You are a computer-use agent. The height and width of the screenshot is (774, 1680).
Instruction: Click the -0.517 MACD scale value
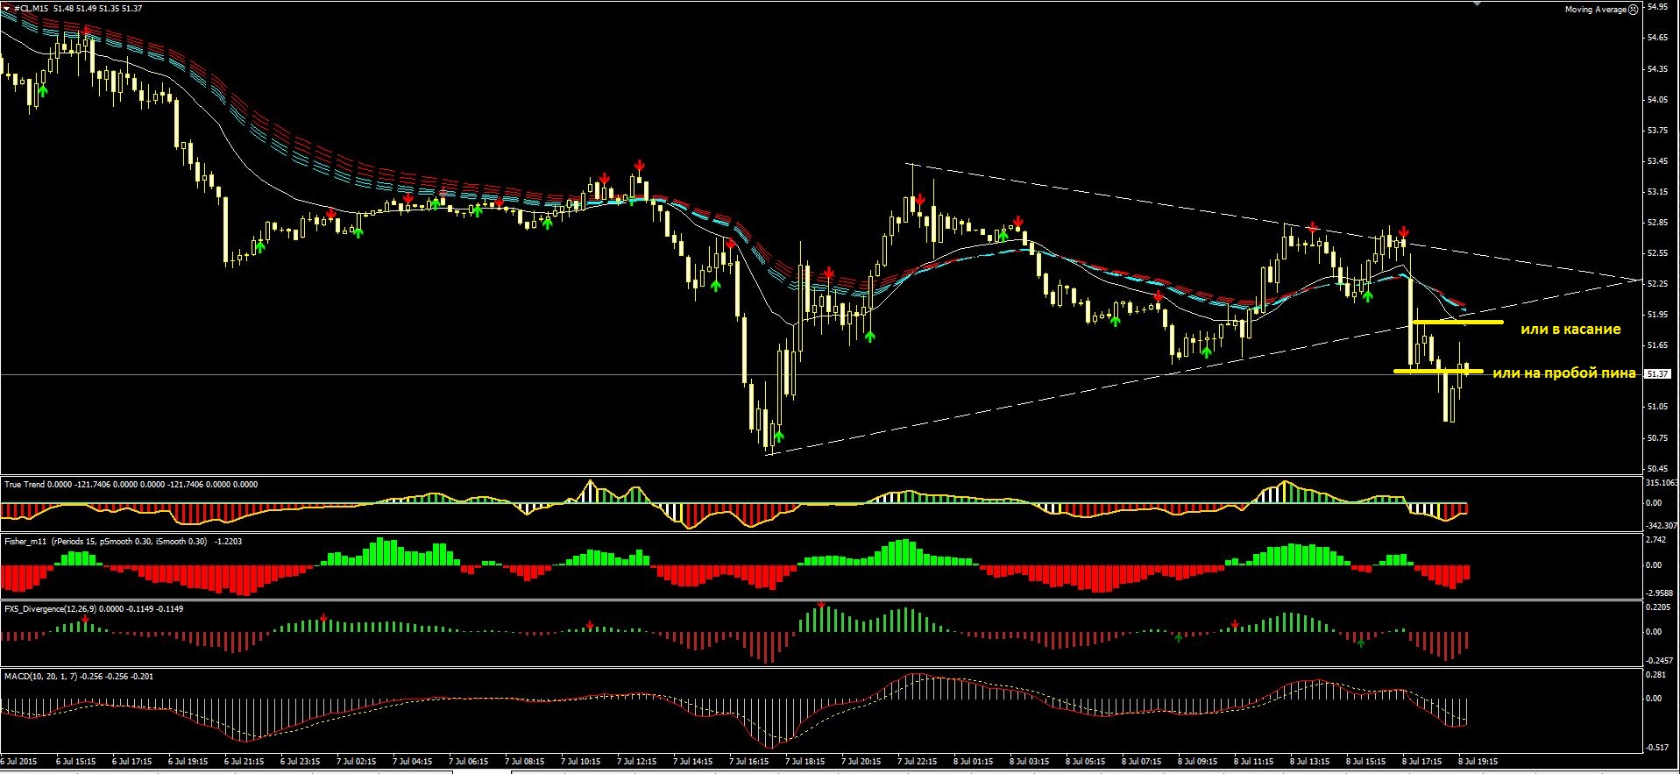coord(1656,748)
